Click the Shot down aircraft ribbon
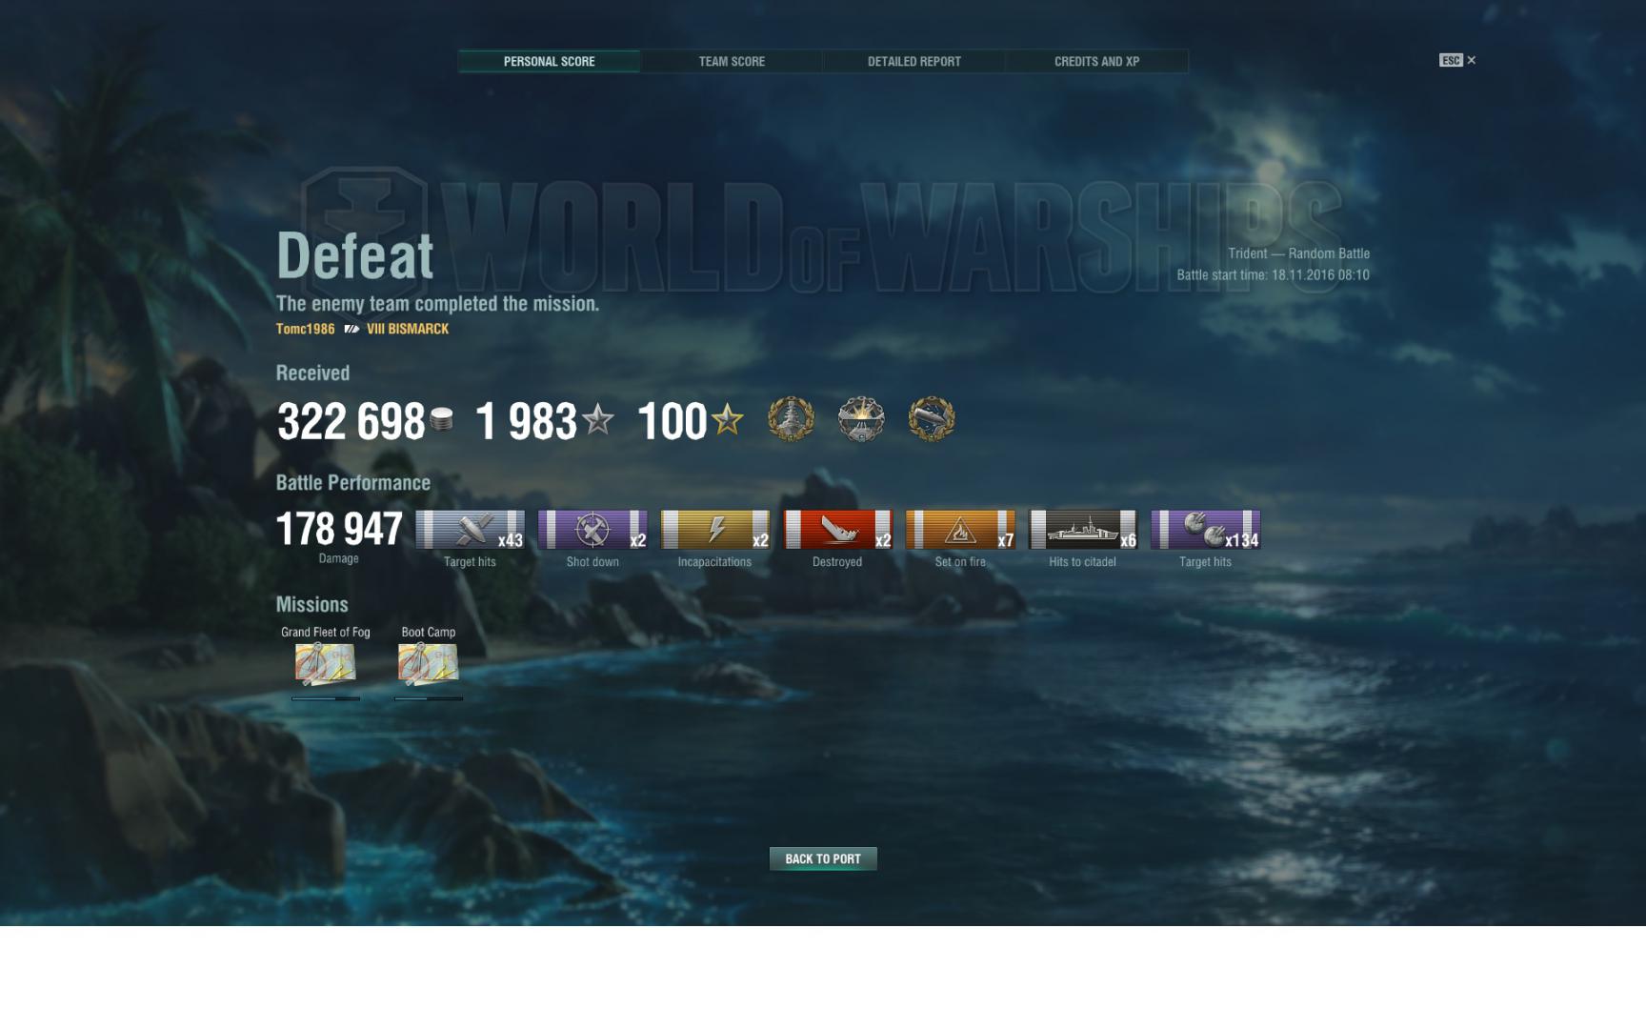1646x1029 pixels. 592,530
